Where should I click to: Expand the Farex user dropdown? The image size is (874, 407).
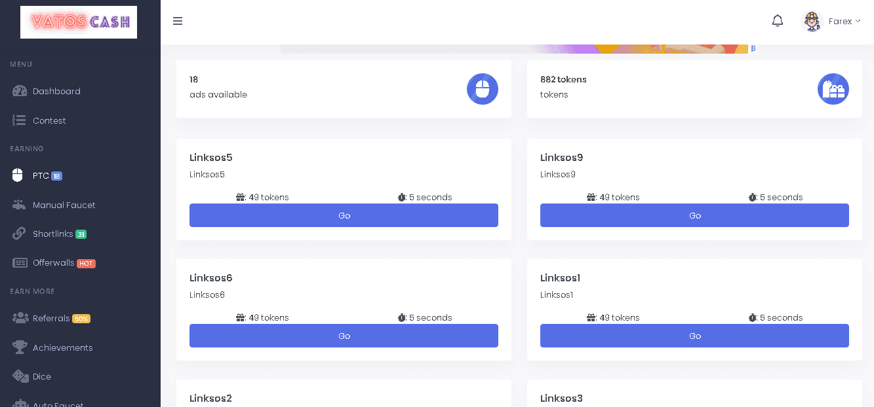coord(844,21)
